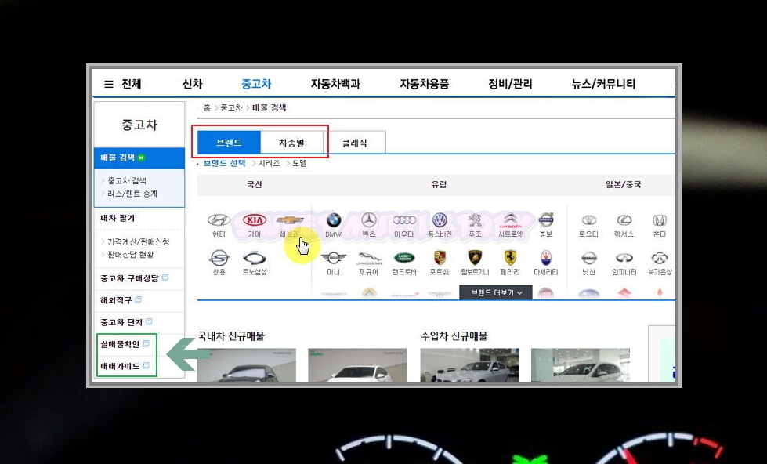Screen dimensions: 767x464
Task: Pick the Maserati brand logo
Action: pos(546,258)
